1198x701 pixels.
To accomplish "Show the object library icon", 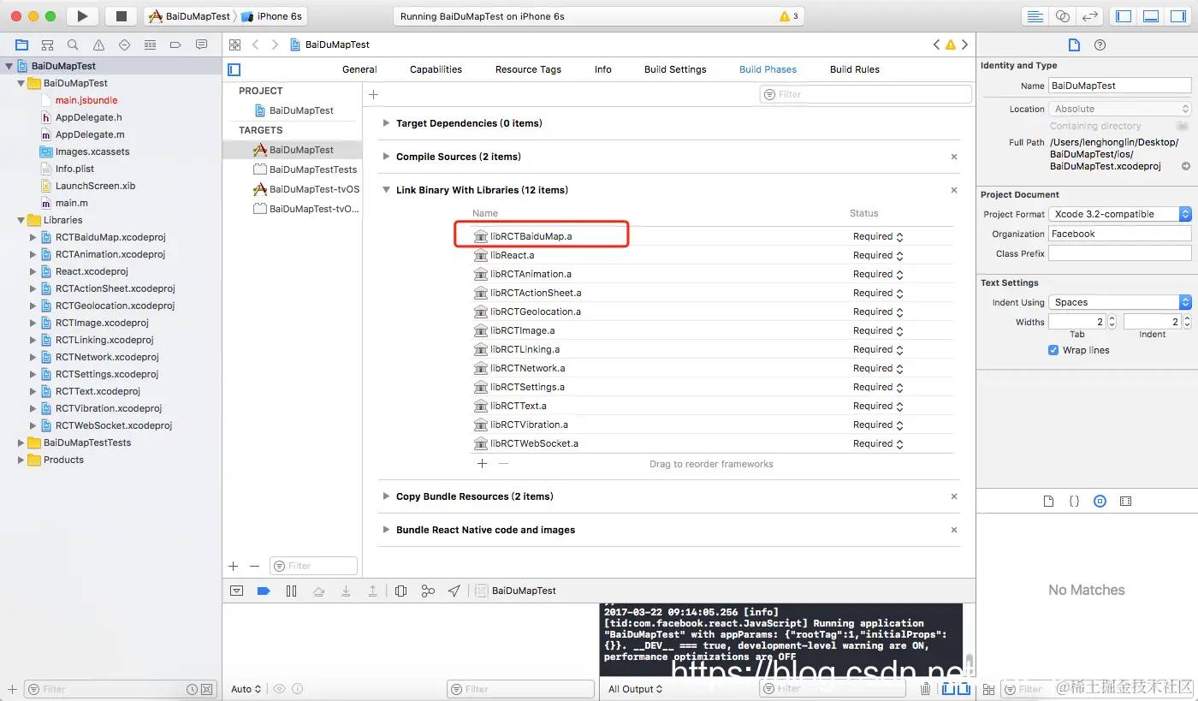I will [1100, 501].
